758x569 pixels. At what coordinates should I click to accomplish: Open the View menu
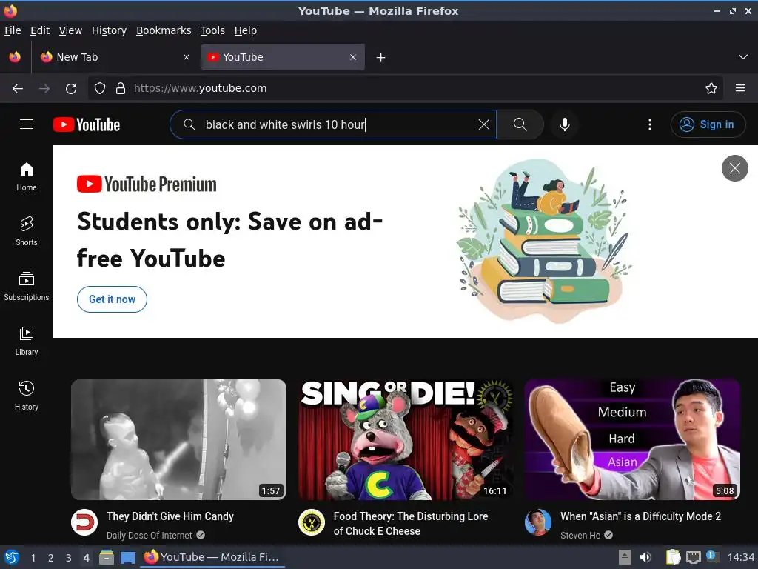point(70,30)
